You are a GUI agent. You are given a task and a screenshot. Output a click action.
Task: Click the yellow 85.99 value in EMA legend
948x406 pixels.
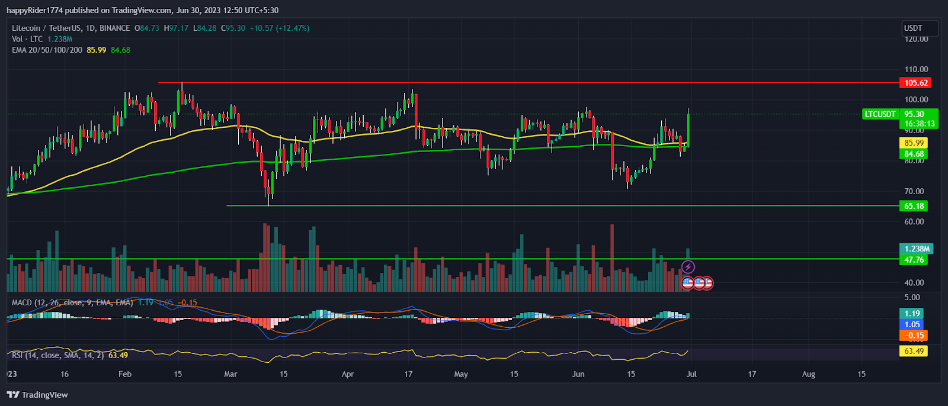(x=97, y=50)
